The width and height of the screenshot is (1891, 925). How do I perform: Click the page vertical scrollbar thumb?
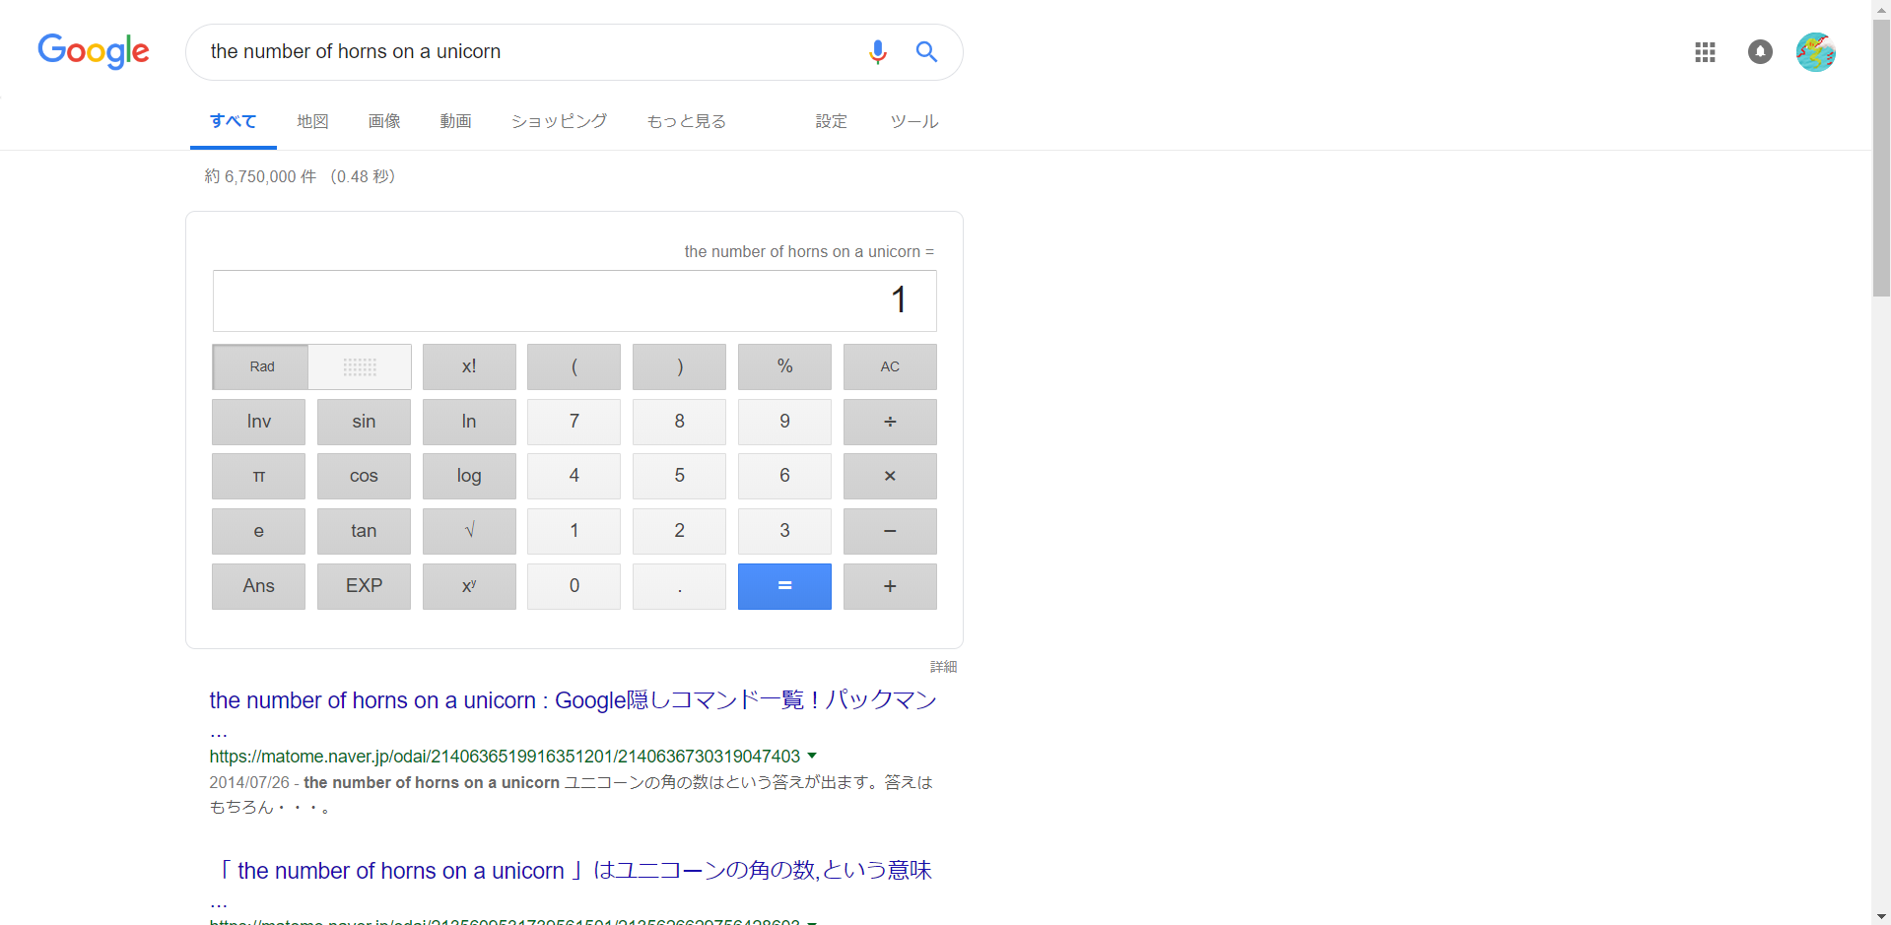(1881, 158)
